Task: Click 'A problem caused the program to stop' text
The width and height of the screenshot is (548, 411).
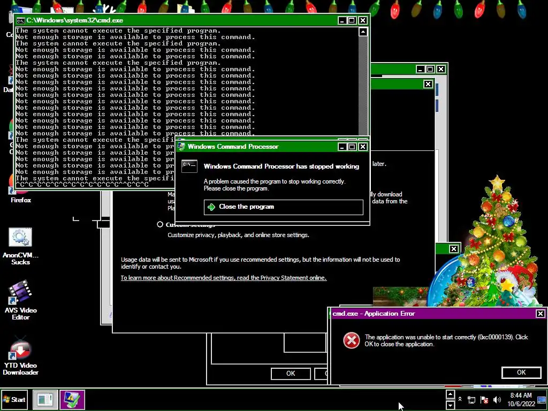Action: [x=275, y=185]
